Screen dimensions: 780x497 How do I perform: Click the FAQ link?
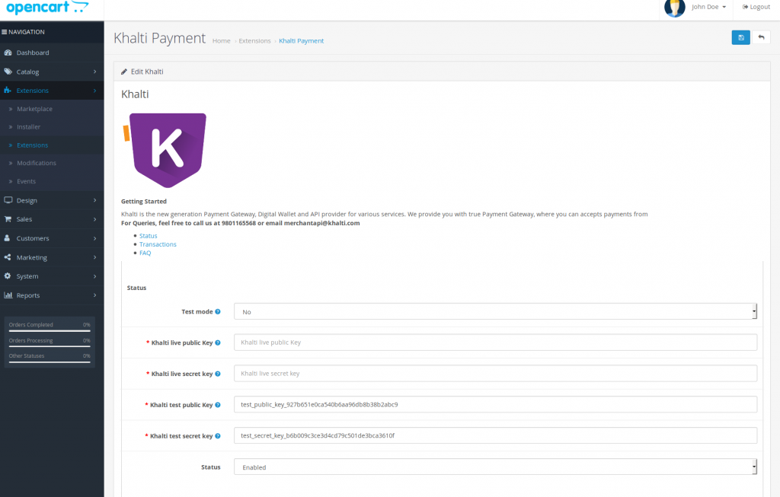(145, 253)
